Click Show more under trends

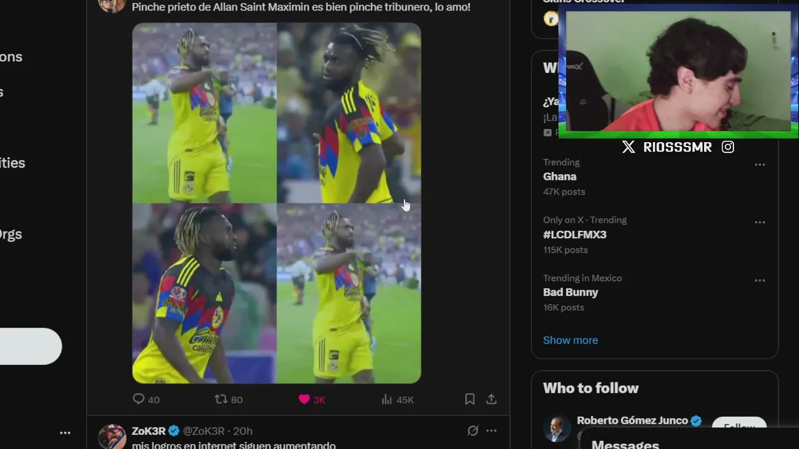tap(571, 340)
